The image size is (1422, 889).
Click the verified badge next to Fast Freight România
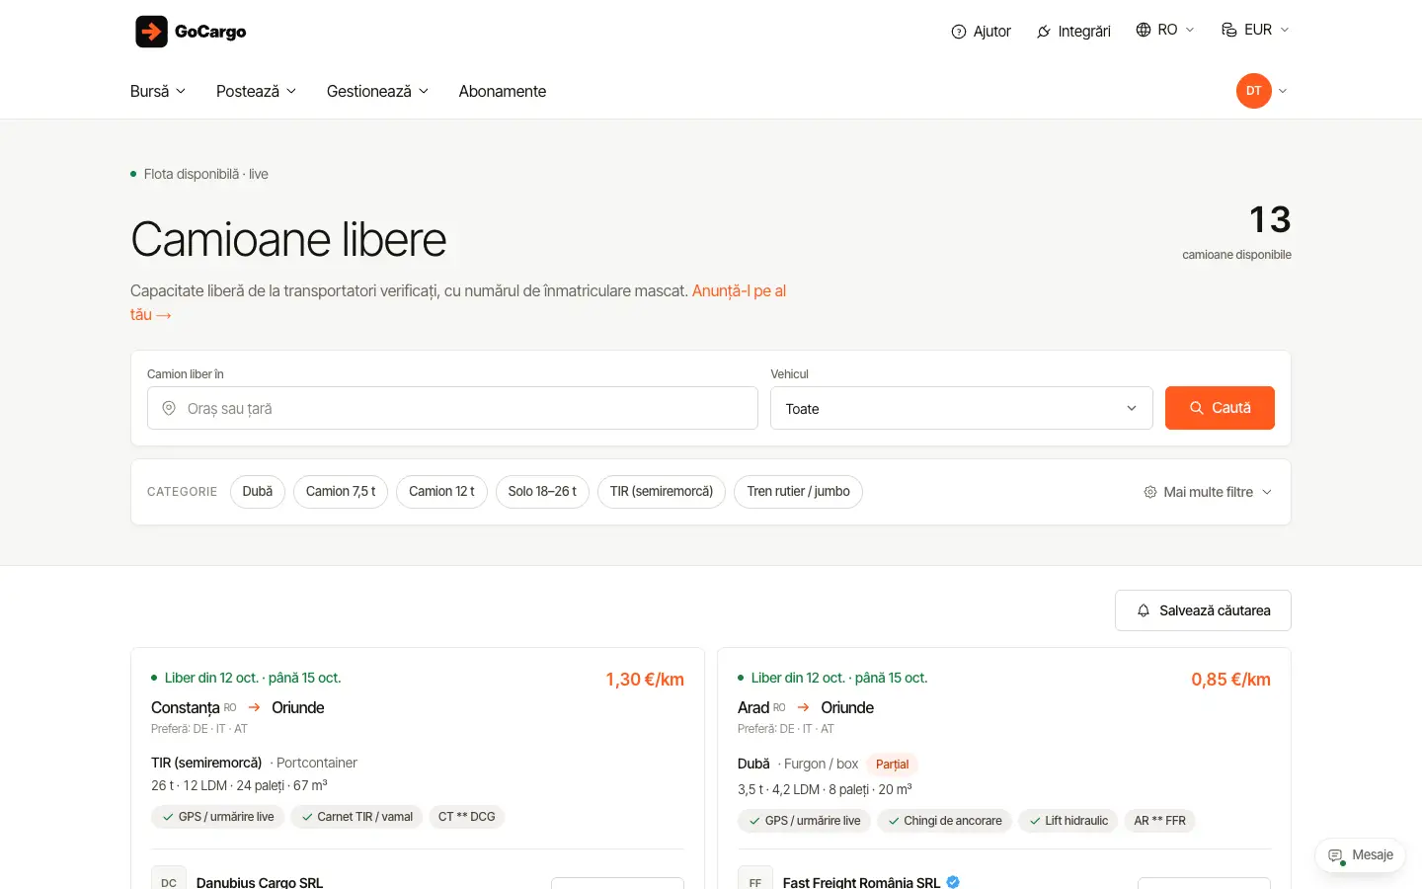coord(953,882)
